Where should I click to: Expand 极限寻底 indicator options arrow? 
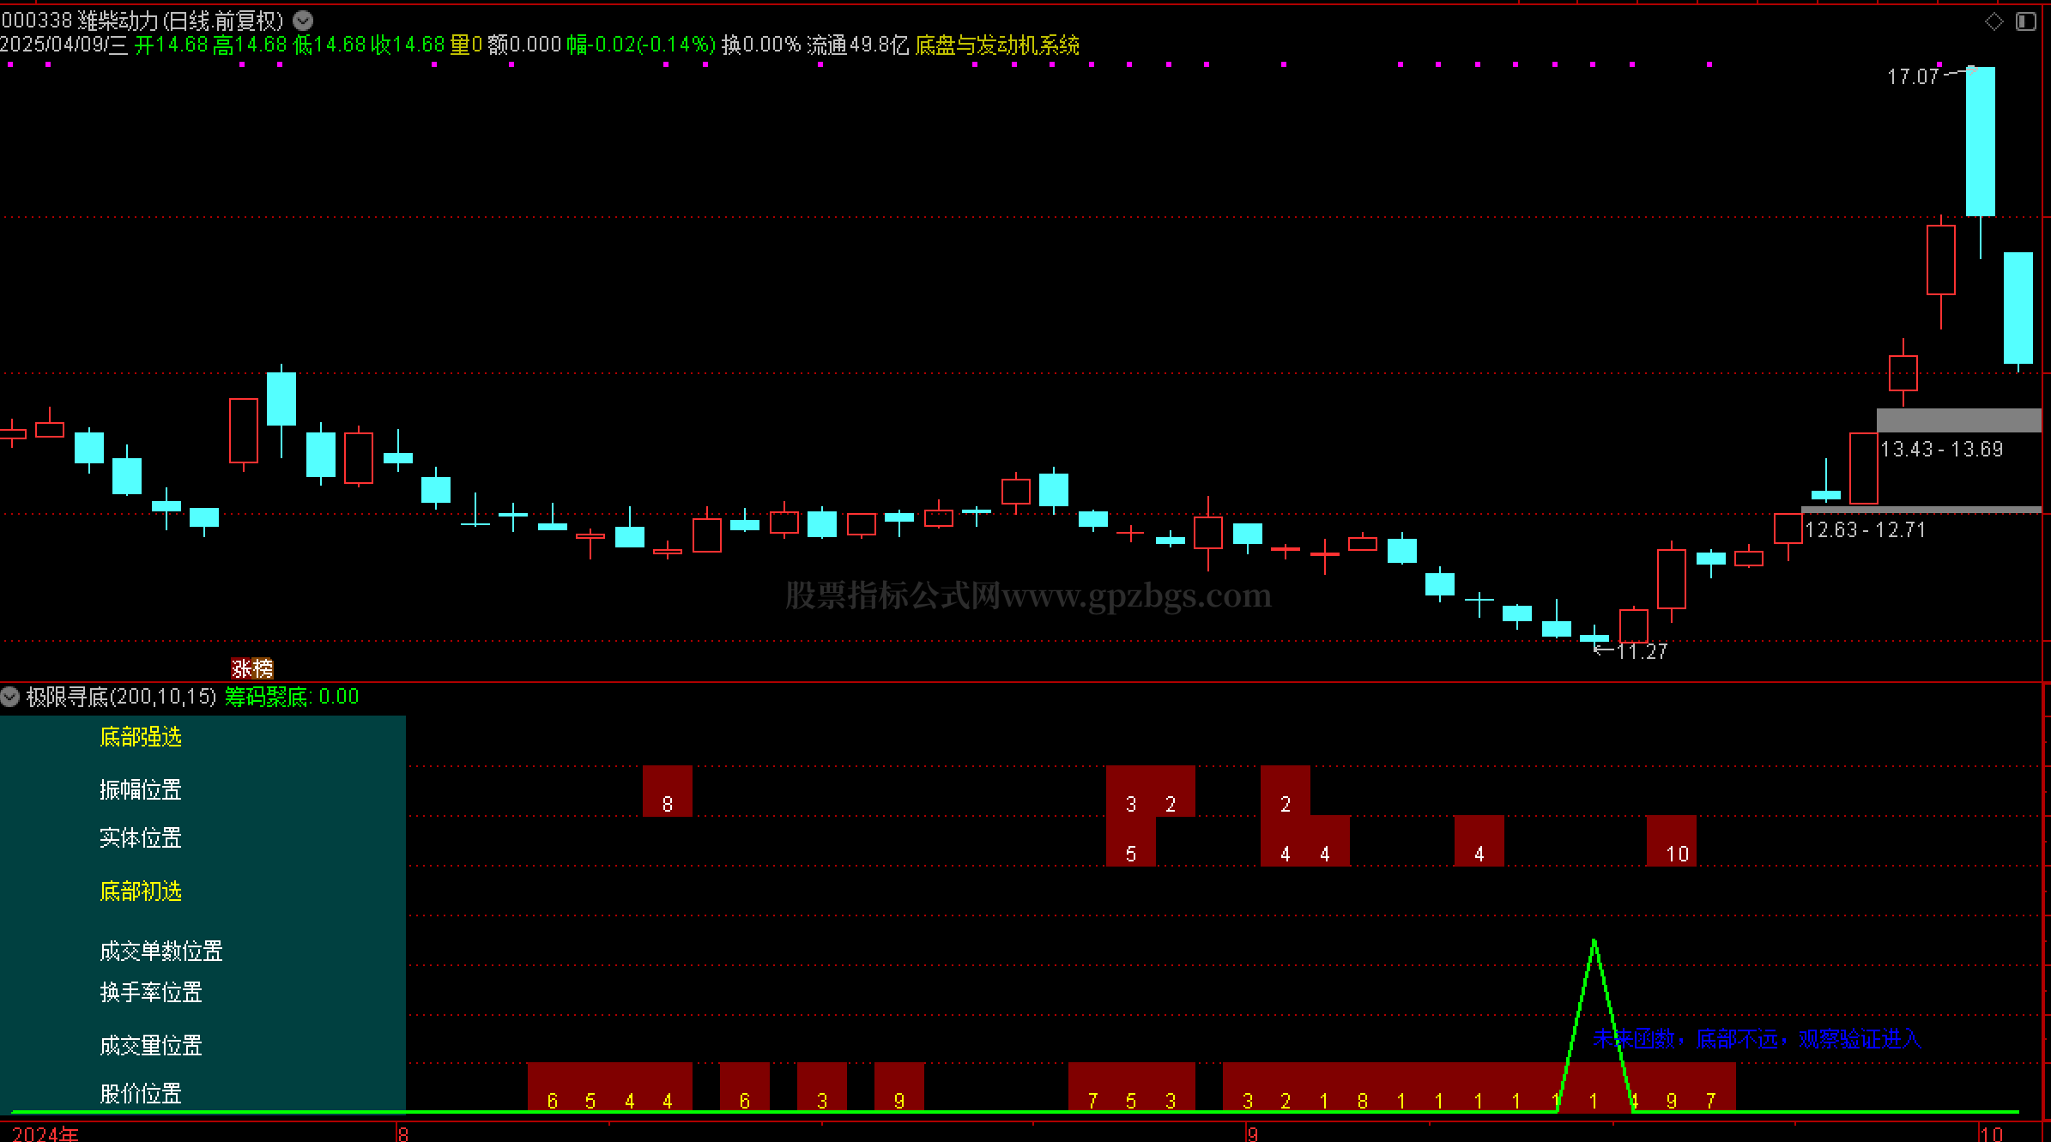click(x=10, y=696)
